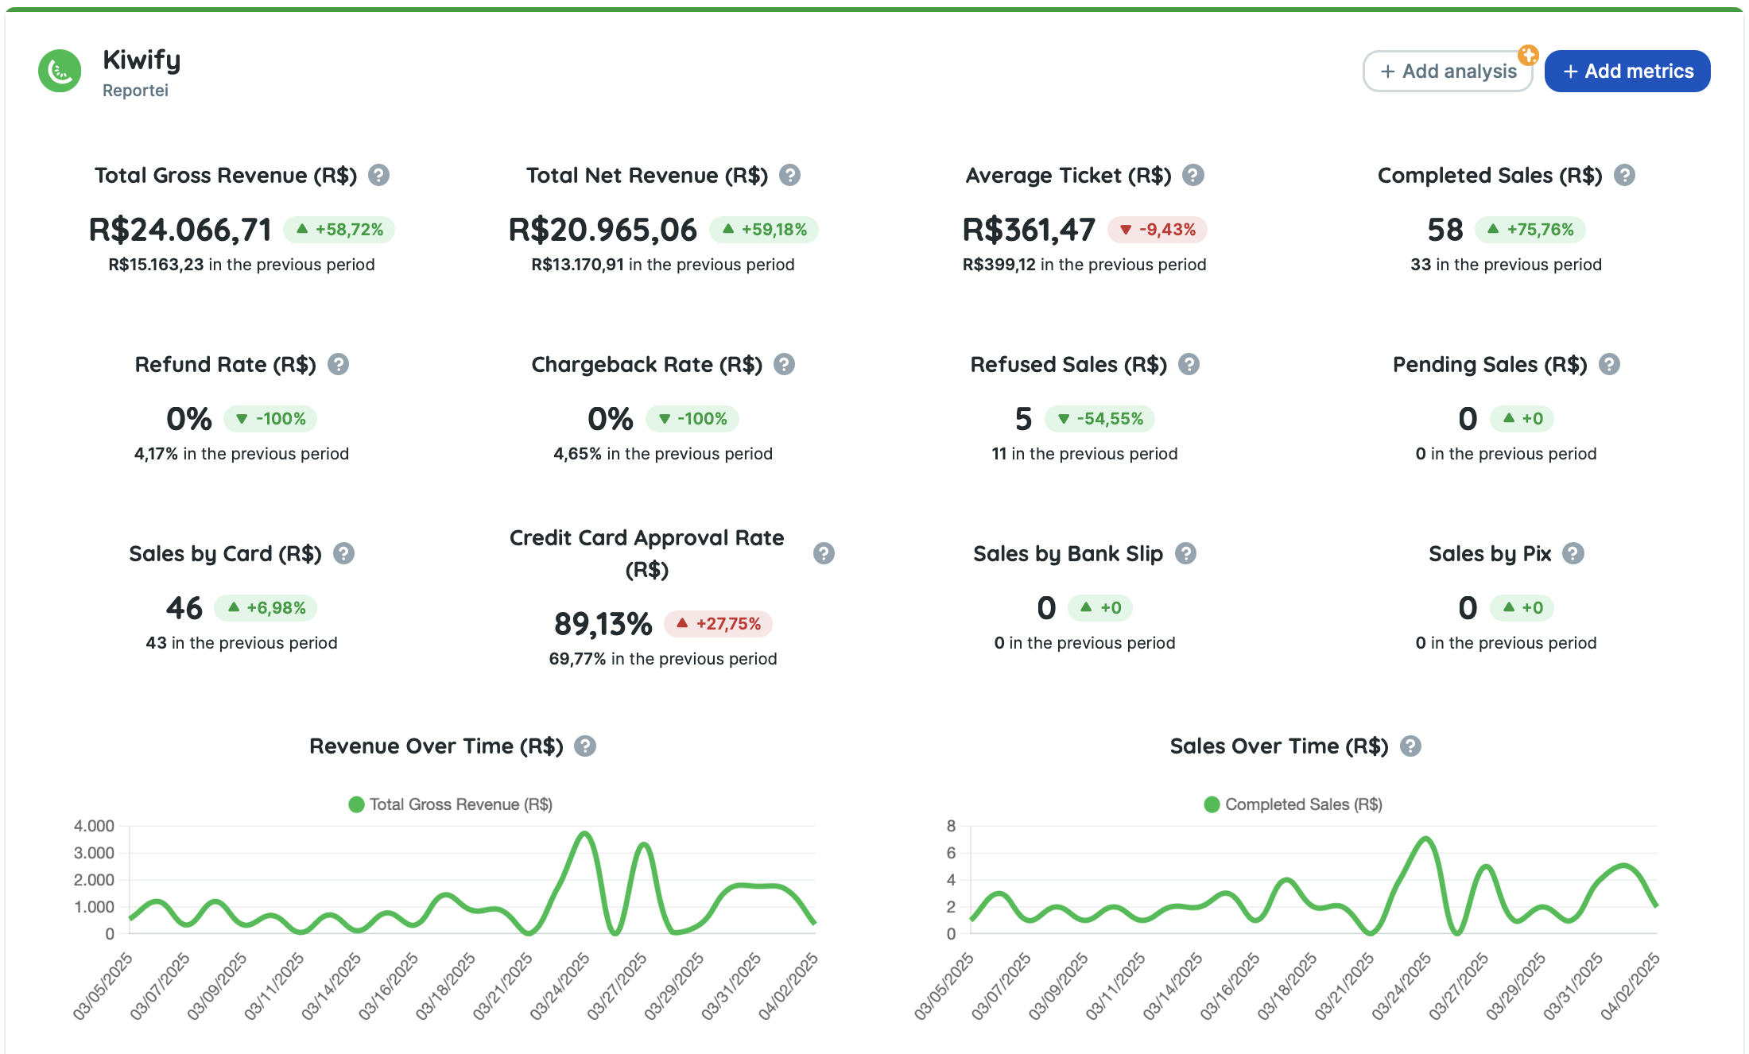Show Completed Sales metric help tooltip

[x=1624, y=175]
